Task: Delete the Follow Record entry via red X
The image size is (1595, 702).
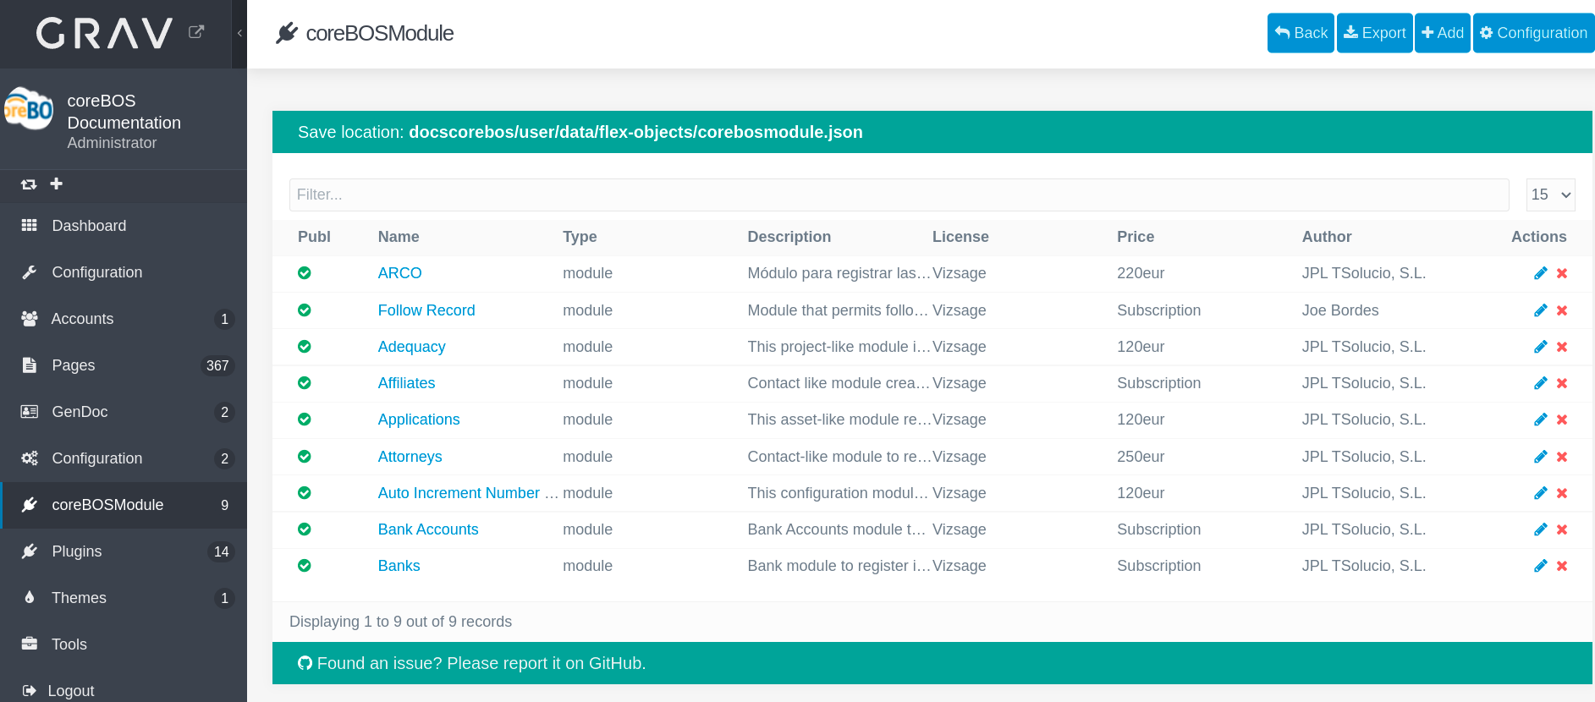Action: click(1562, 310)
